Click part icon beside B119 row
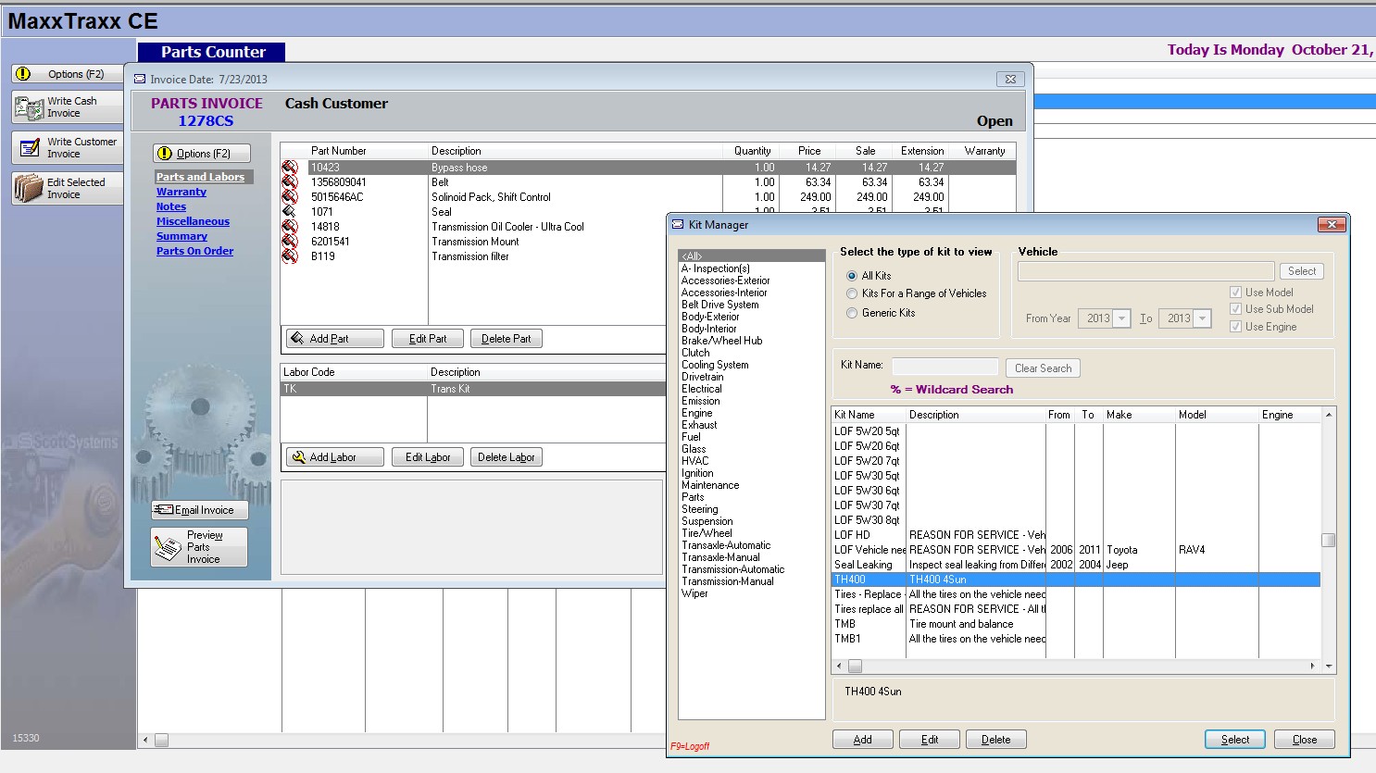This screenshot has width=1376, height=773. pyautogui.click(x=290, y=256)
